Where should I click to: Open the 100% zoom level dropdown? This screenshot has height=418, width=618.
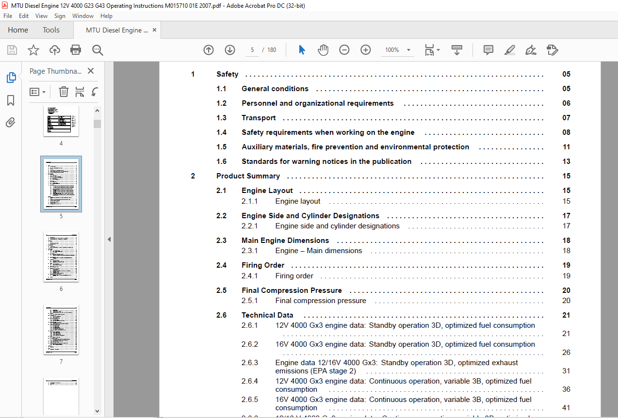pos(397,50)
